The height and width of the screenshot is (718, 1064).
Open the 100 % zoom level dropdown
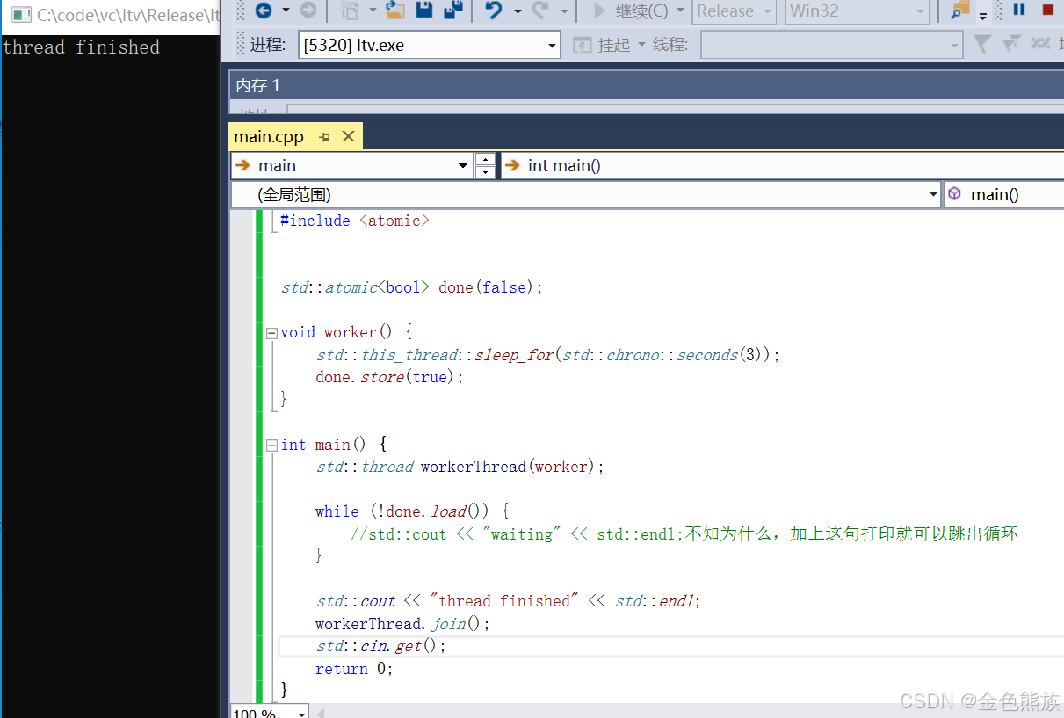point(269,714)
